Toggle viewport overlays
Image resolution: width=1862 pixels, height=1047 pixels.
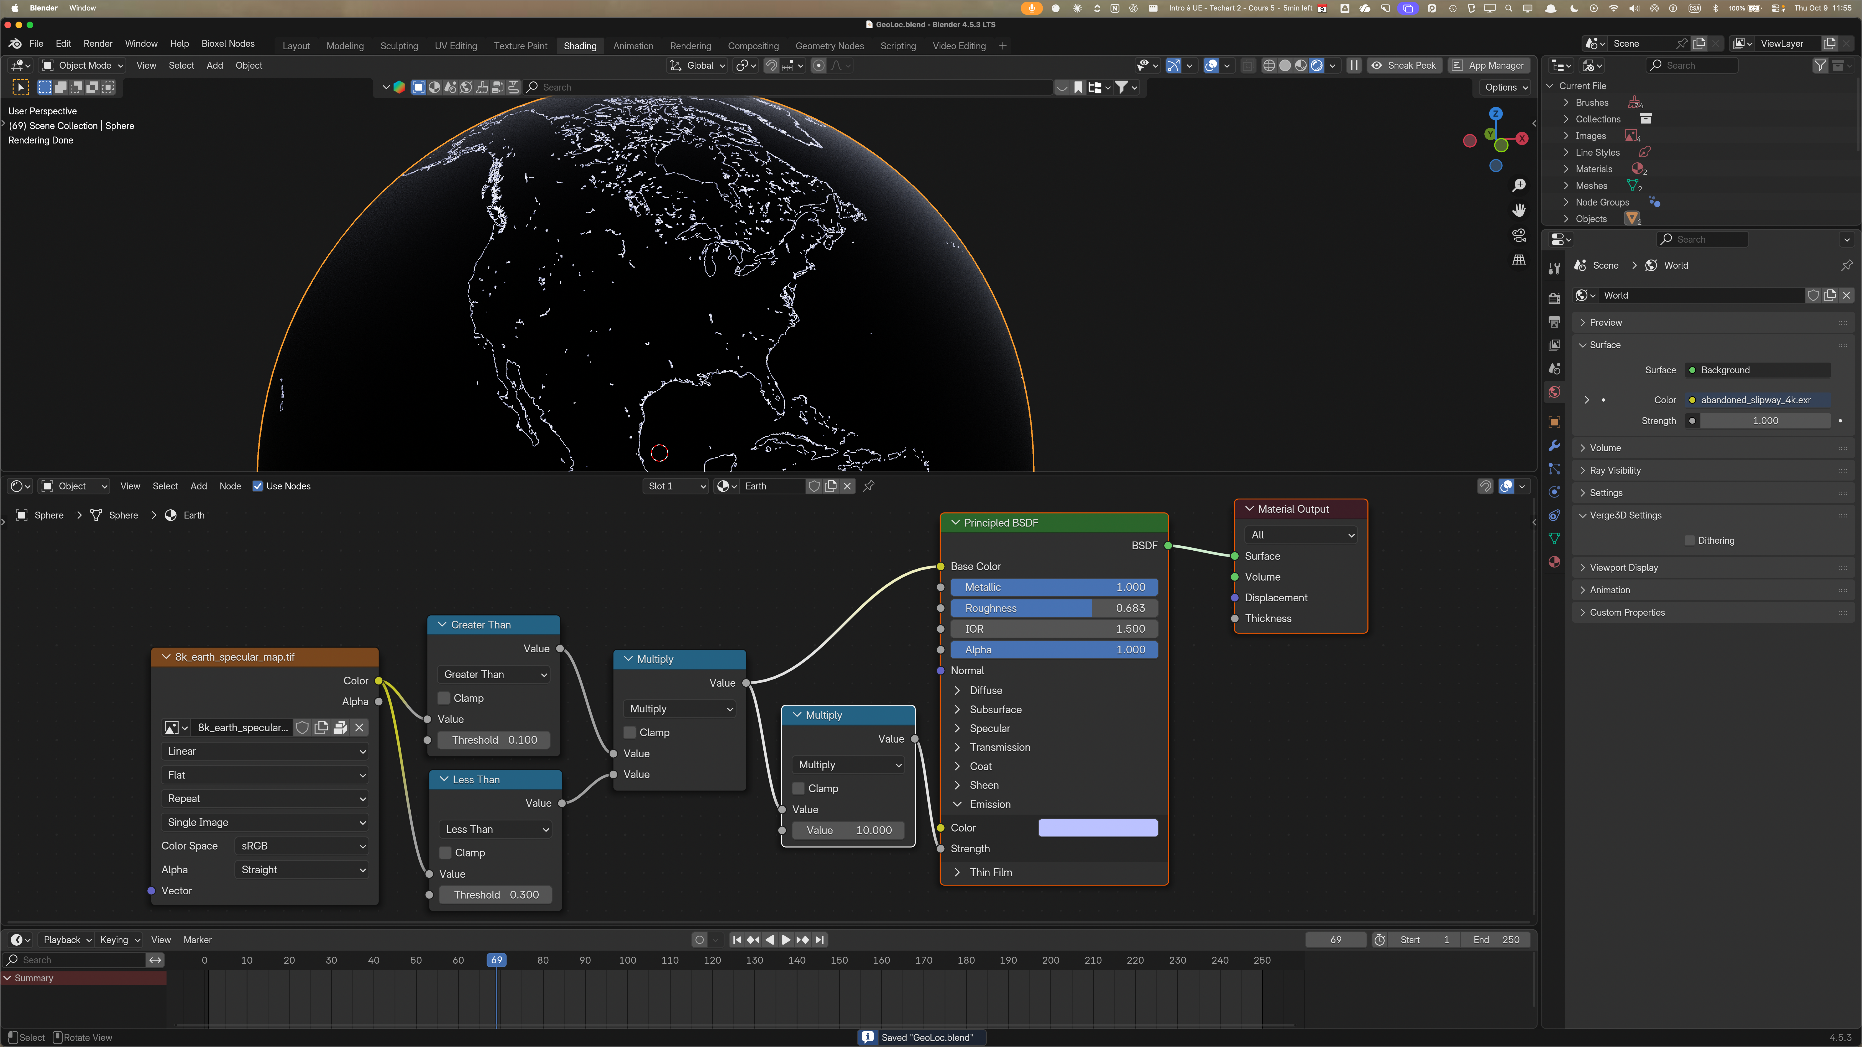1211,66
